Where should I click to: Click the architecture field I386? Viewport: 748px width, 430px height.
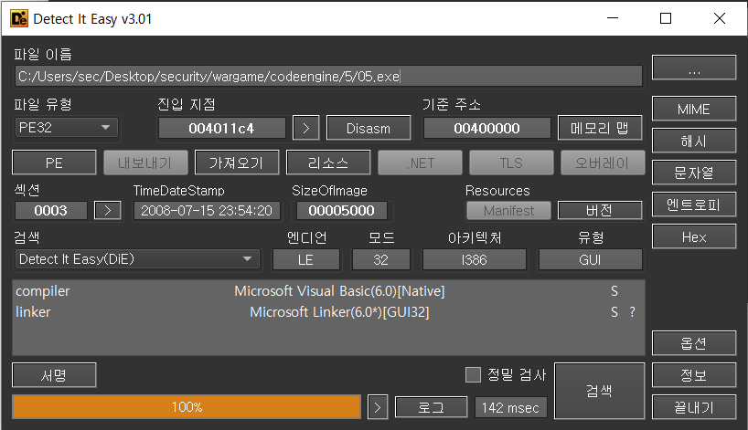click(x=475, y=259)
